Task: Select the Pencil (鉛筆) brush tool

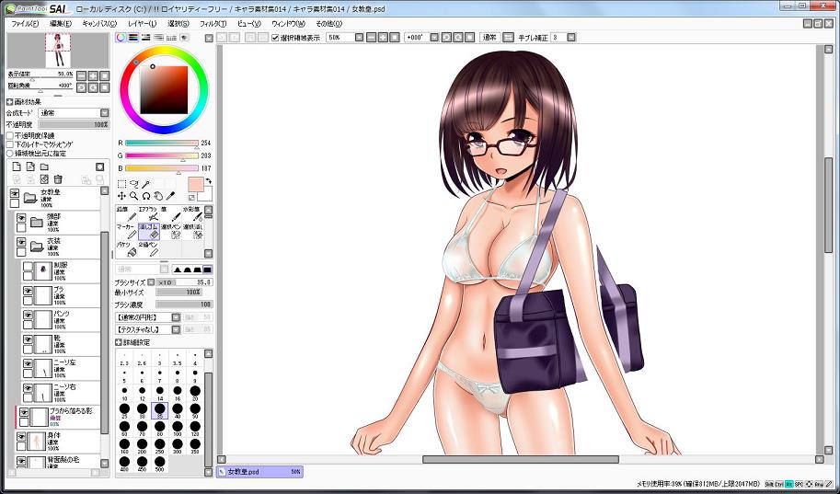Action: (x=125, y=213)
